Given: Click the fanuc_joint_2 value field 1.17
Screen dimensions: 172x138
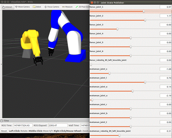Looking at the screenshot, I should [x=166, y=16].
